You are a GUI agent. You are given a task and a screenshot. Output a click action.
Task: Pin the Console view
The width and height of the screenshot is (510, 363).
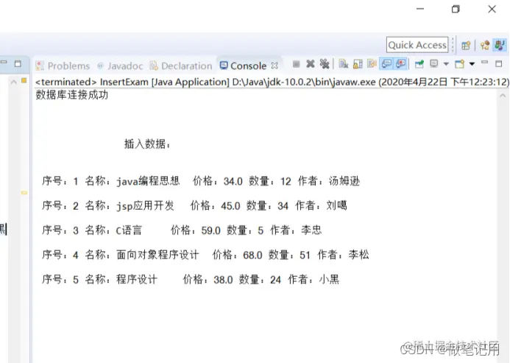coord(419,64)
